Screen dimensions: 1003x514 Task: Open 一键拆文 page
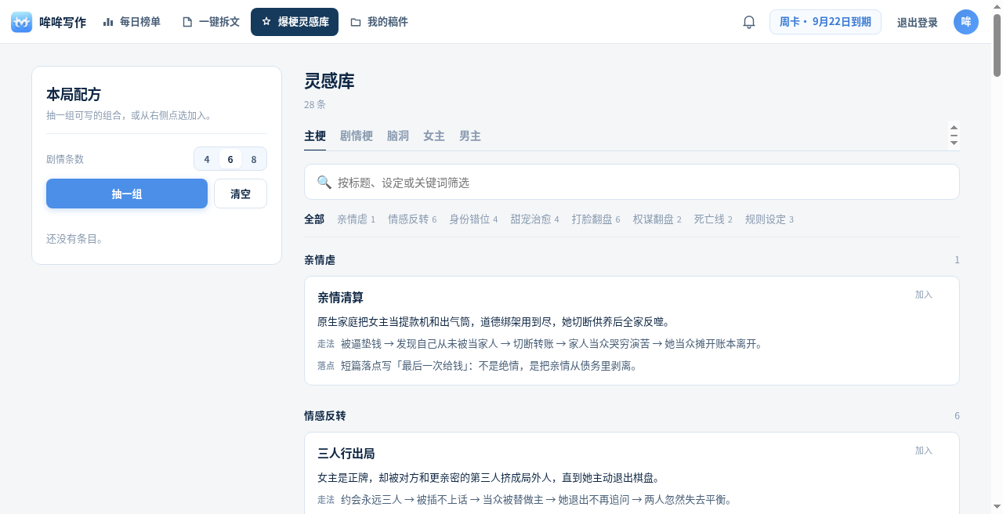tap(211, 22)
